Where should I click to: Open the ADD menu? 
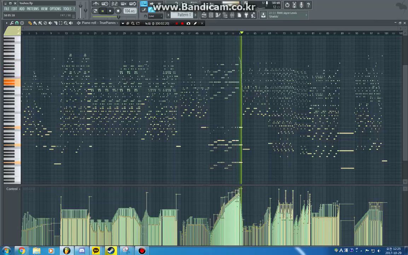pos(22,9)
